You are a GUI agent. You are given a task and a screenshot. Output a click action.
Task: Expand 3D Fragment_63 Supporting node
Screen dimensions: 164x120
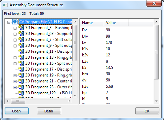coord(15,34)
